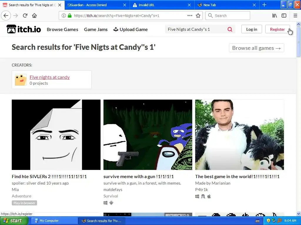Show site information icon in address bar
The height and width of the screenshot is (225, 301).
click(x=64, y=16)
